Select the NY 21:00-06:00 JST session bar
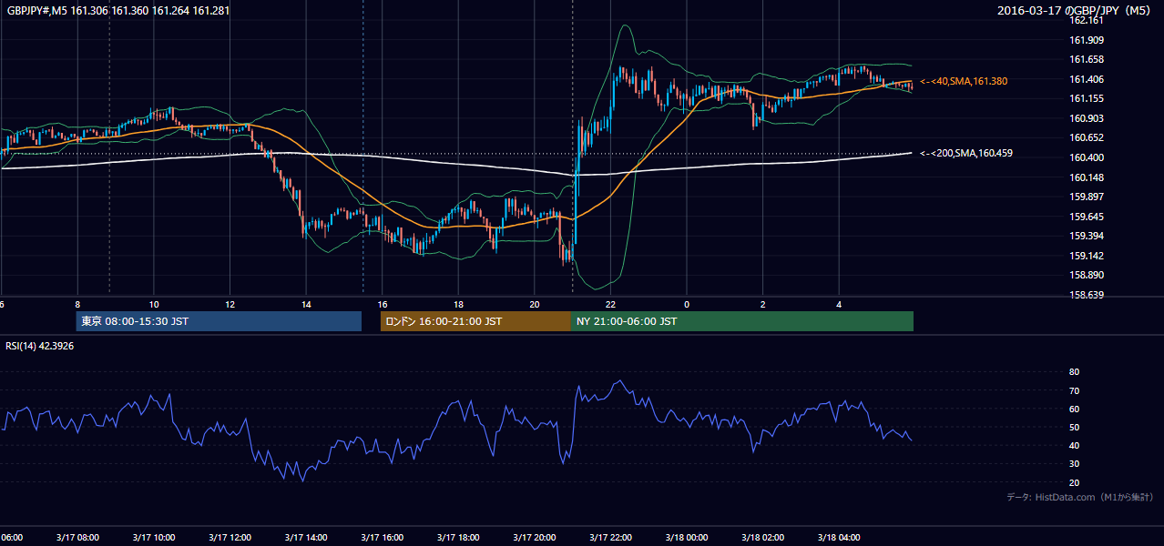The width and height of the screenshot is (1164, 546). 742,321
